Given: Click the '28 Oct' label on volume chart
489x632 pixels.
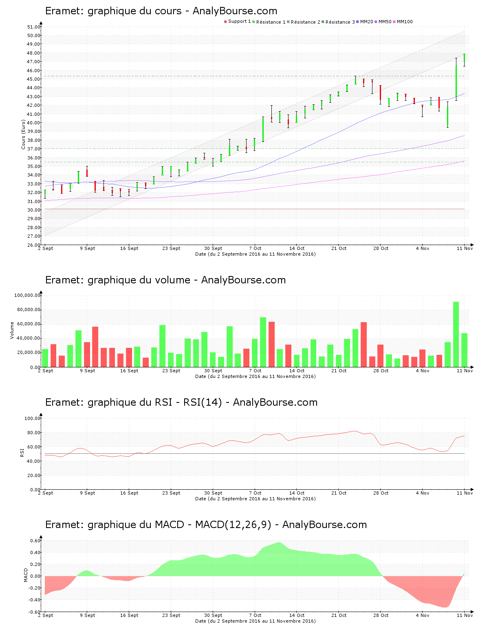Looking at the screenshot, I should [x=381, y=371].
